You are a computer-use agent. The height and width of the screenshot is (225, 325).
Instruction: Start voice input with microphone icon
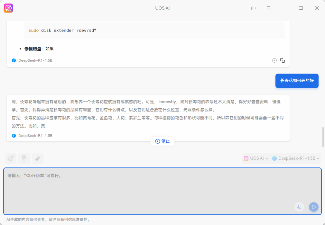(x=299, y=207)
